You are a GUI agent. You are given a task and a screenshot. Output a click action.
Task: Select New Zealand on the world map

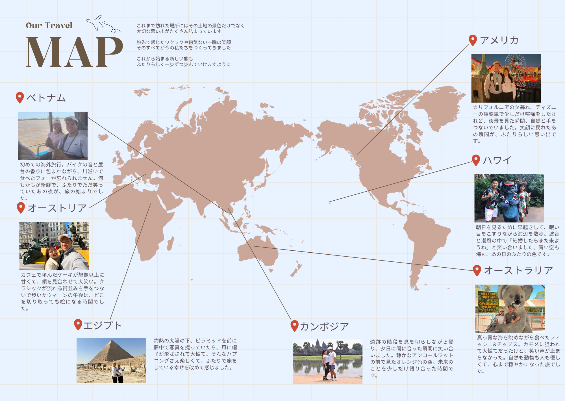tap(296, 268)
